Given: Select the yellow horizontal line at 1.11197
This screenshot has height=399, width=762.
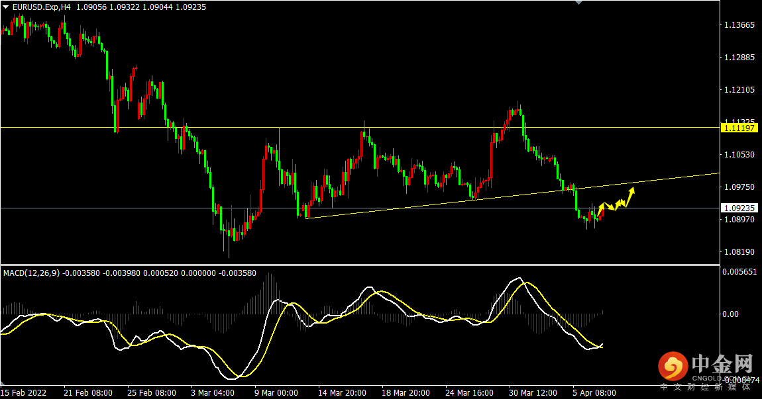Looking at the screenshot, I should point(360,128).
